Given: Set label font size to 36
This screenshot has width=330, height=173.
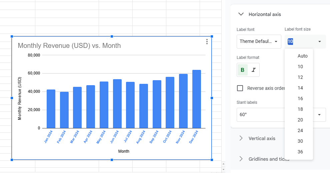Looking at the screenshot, I should pos(300,152).
